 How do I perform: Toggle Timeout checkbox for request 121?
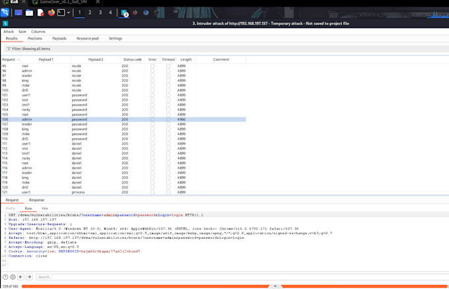168,193
